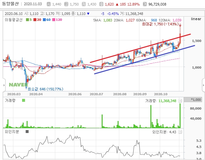
Task: Click the linear scale label
Action: [x=196, y=19]
